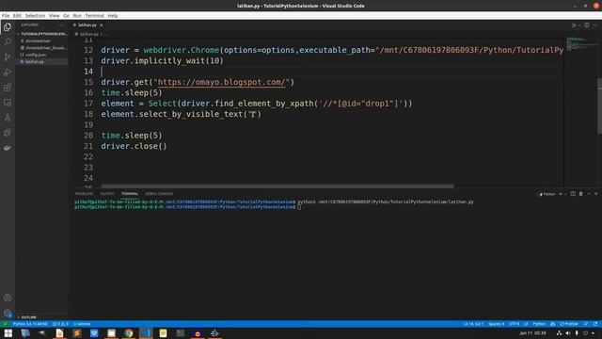This screenshot has height=339, width=602.
Task: Open the Run menu
Action: [x=77, y=16]
